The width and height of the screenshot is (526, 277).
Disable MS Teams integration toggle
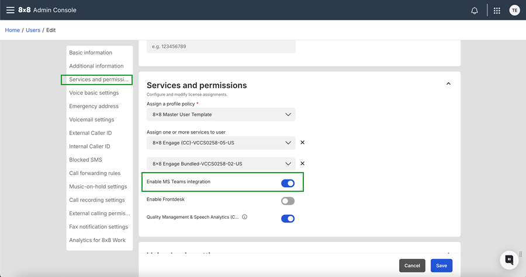tap(288, 183)
